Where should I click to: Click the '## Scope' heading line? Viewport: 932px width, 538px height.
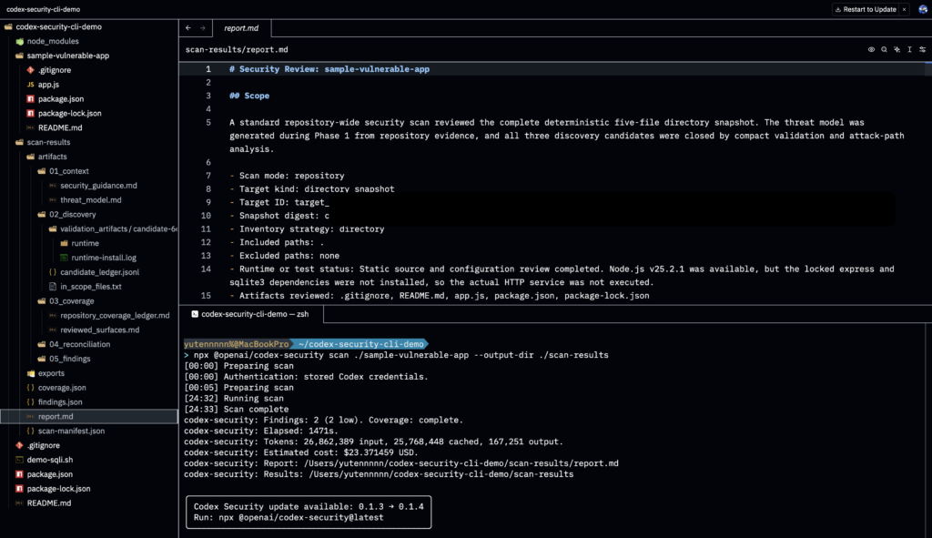coord(249,96)
